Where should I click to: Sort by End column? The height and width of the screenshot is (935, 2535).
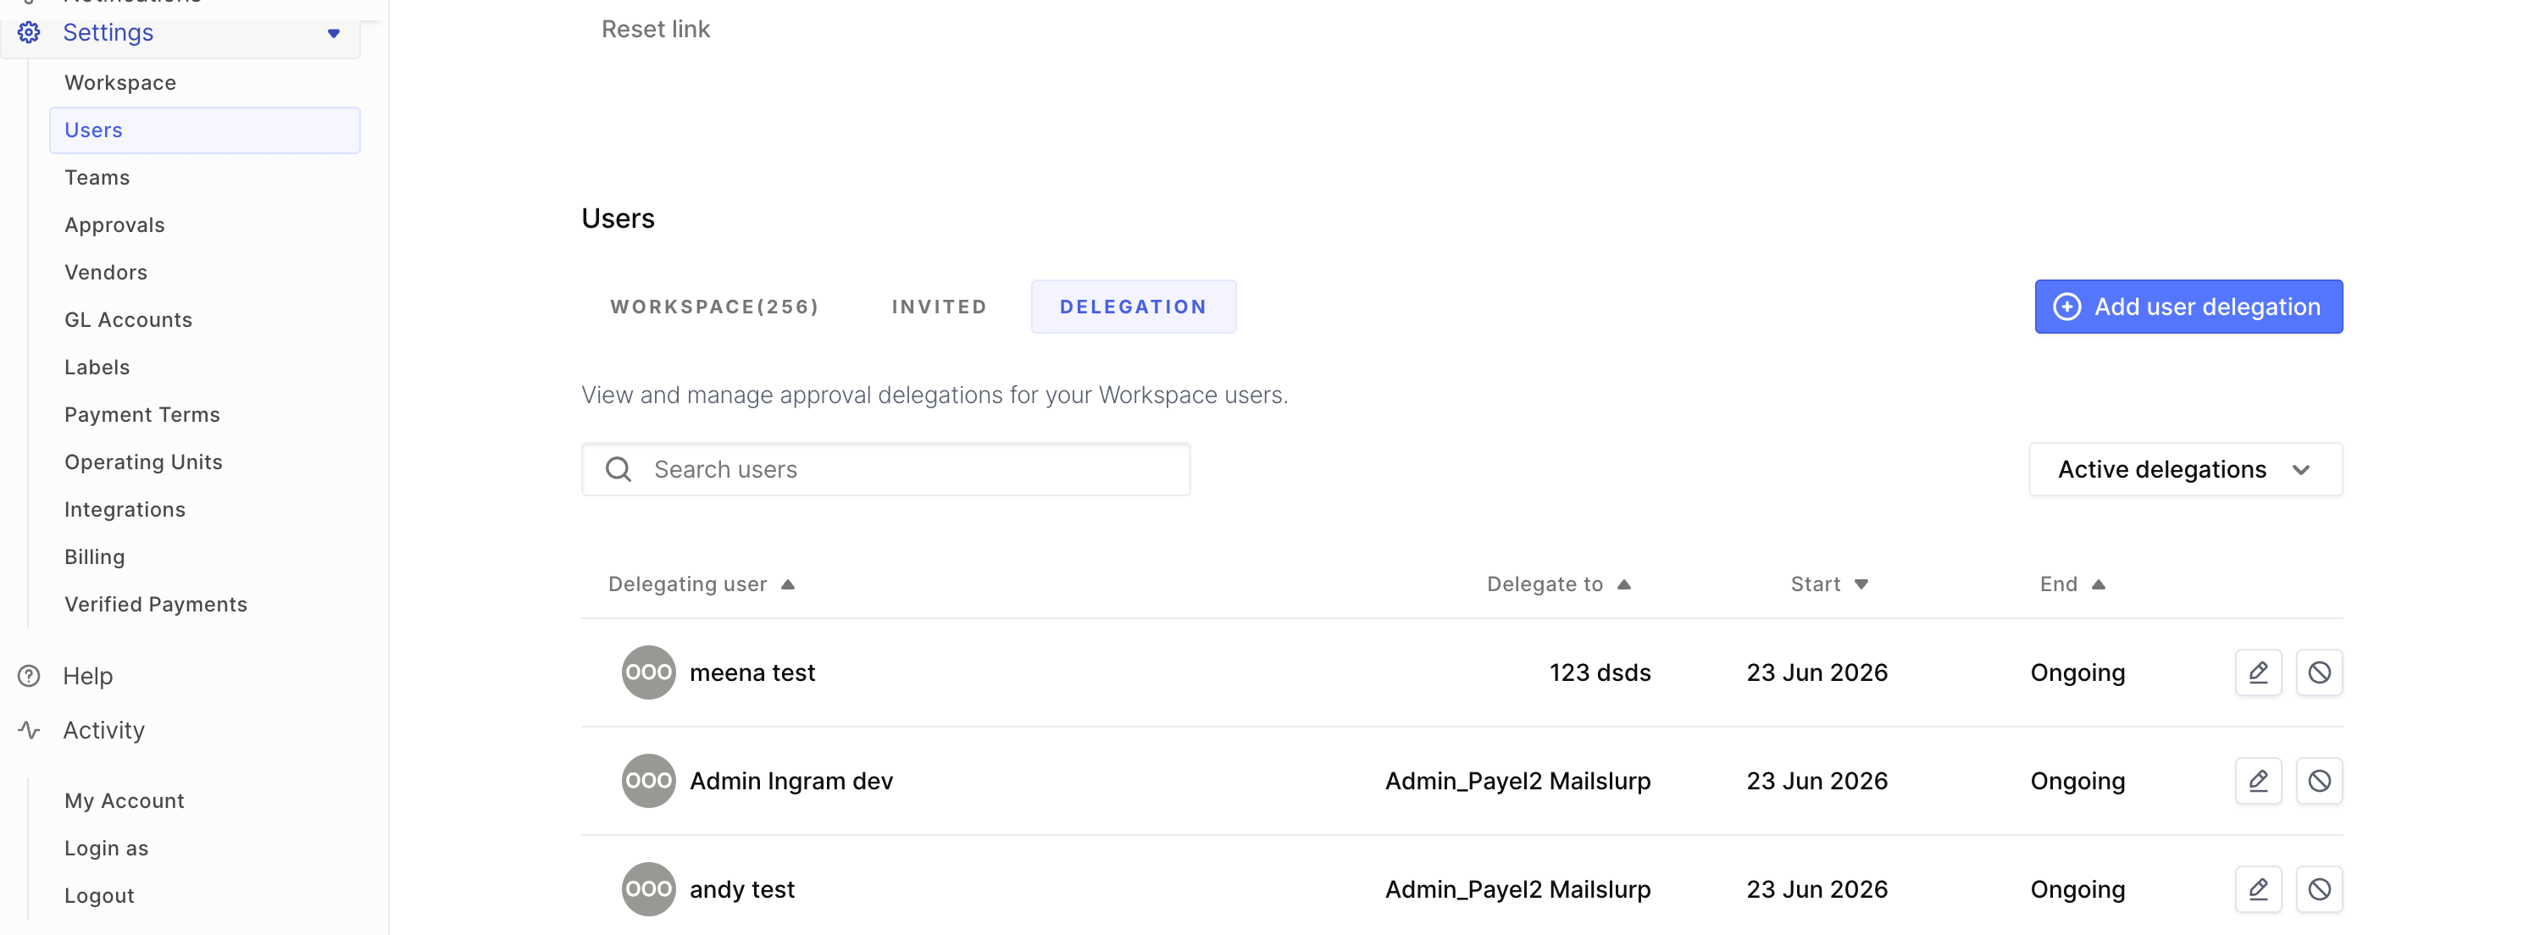pos(2072,585)
